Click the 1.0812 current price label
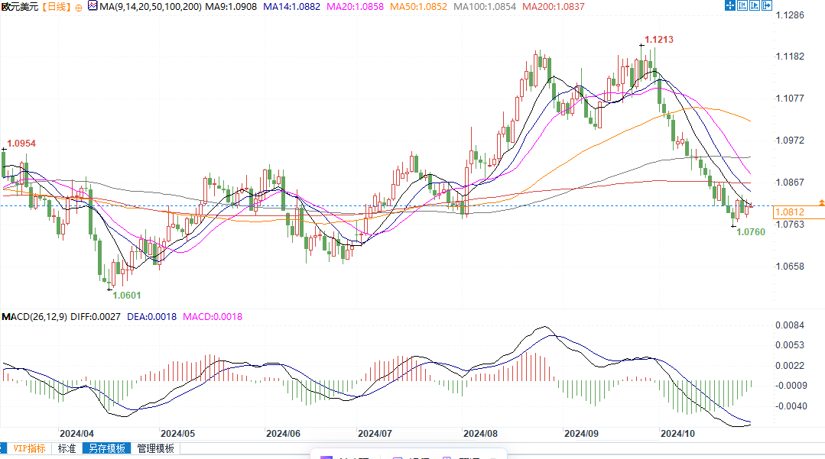Image resolution: width=825 pixels, height=459 pixels. point(789,212)
